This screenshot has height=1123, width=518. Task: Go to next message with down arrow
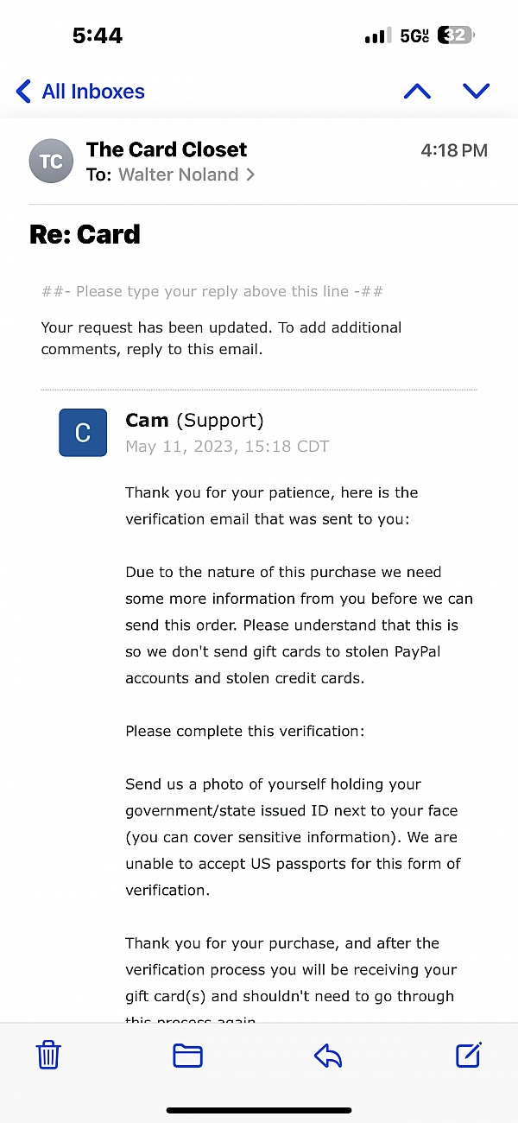476,91
